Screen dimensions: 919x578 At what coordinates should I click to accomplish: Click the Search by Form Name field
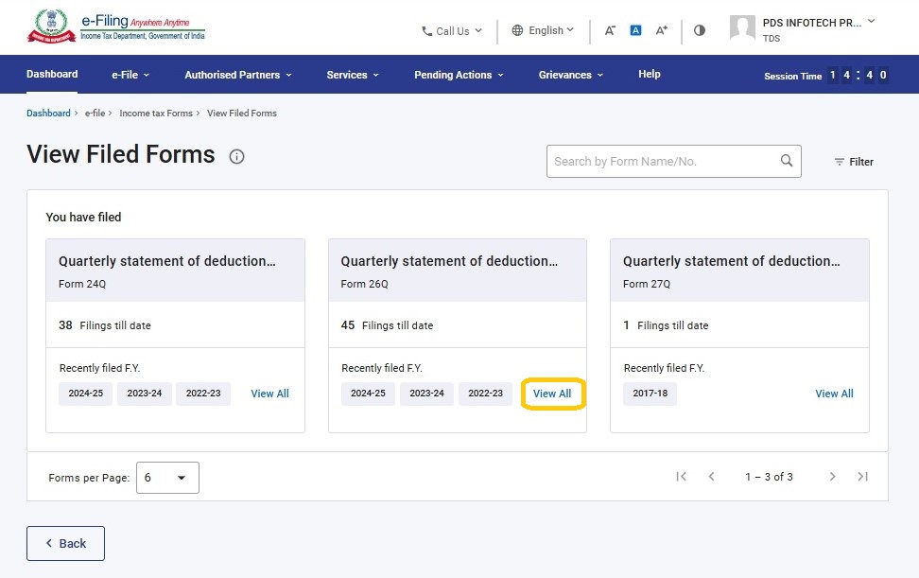(x=662, y=162)
